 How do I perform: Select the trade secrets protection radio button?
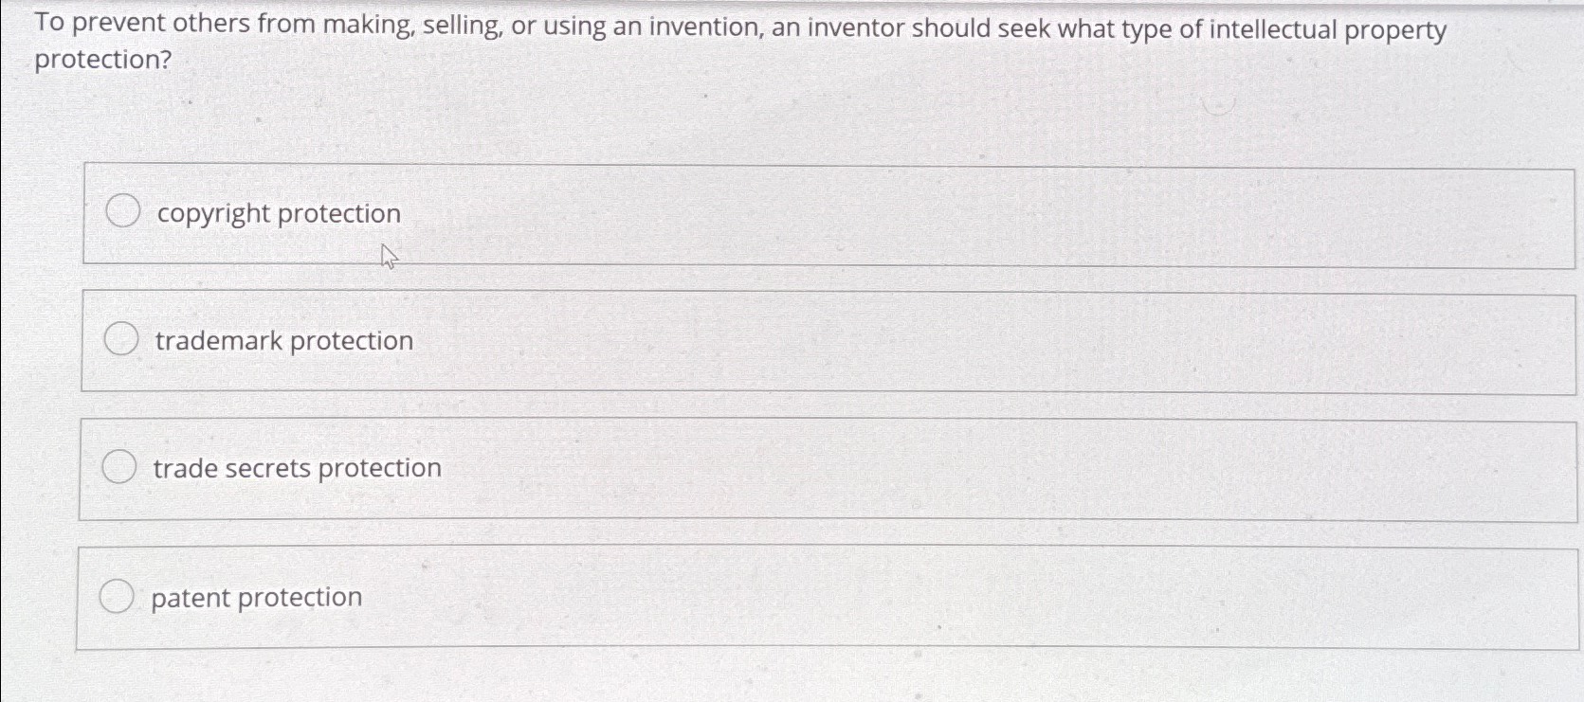tap(119, 465)
